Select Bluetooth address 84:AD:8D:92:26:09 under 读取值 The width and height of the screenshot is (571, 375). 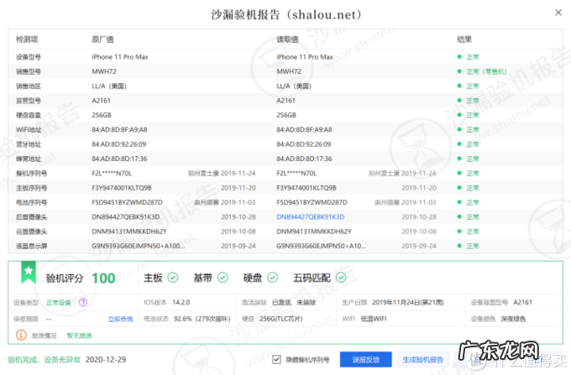(304, 144)
